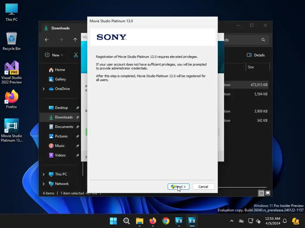This screenshot has width=305, height=228.
Task: Click the pin icon next to Music
Action: coord(78,146)
